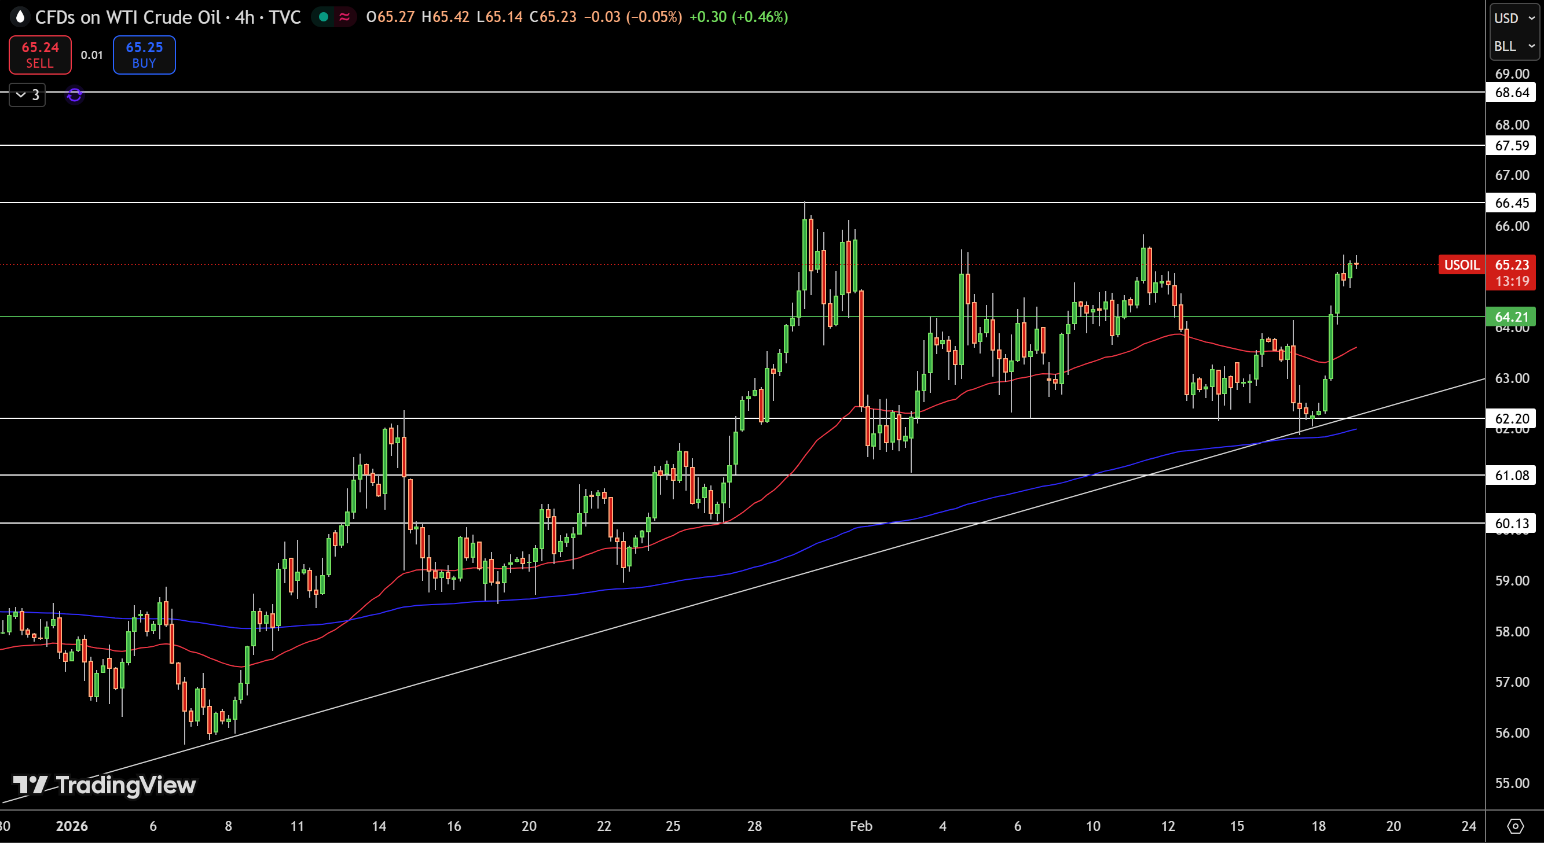Click the pink data approximation wave icon
1544x843 pixels.
[344, 17]
